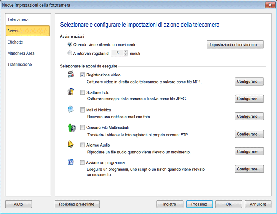
Task: Enable the Mail di Notifica checkbox
Action: point(83,110)
